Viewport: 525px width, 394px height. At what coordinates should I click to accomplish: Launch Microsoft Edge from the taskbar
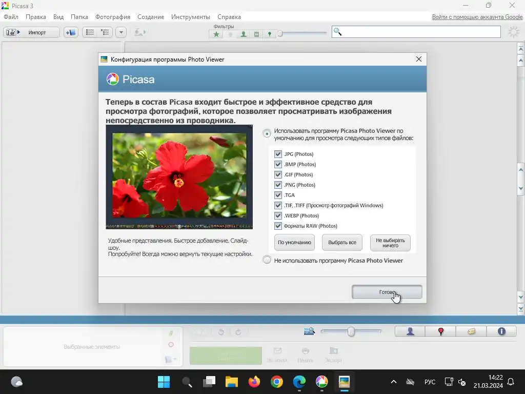(x=299, y=382)
